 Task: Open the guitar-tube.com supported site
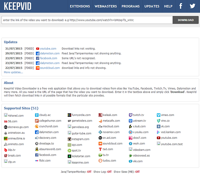pyautogui.click(x=81, y=133)
